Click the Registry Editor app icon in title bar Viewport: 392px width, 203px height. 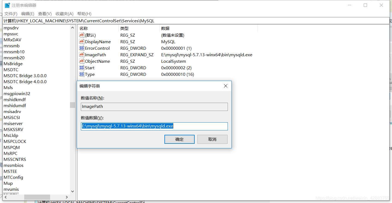(7, 5)
